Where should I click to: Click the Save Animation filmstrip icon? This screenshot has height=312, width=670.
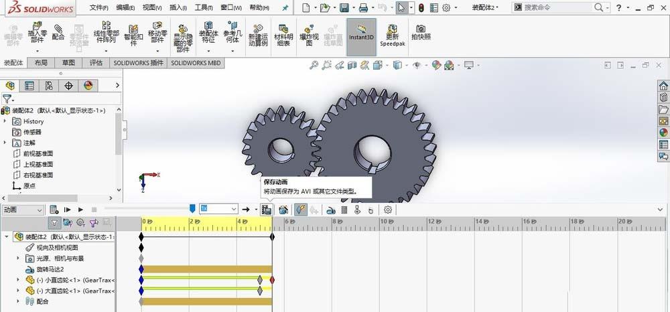(x=266, y=210)
